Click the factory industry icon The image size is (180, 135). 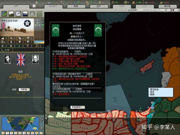(3, 38)
